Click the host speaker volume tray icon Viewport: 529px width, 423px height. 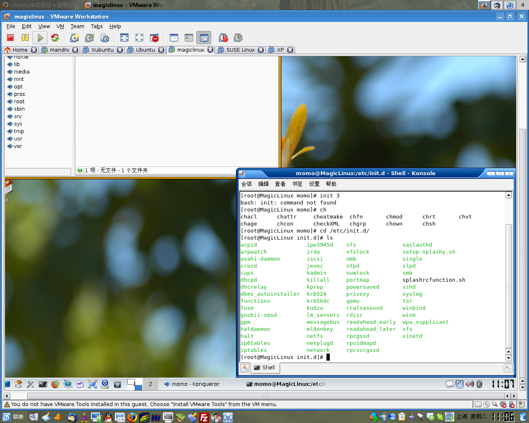383,417
